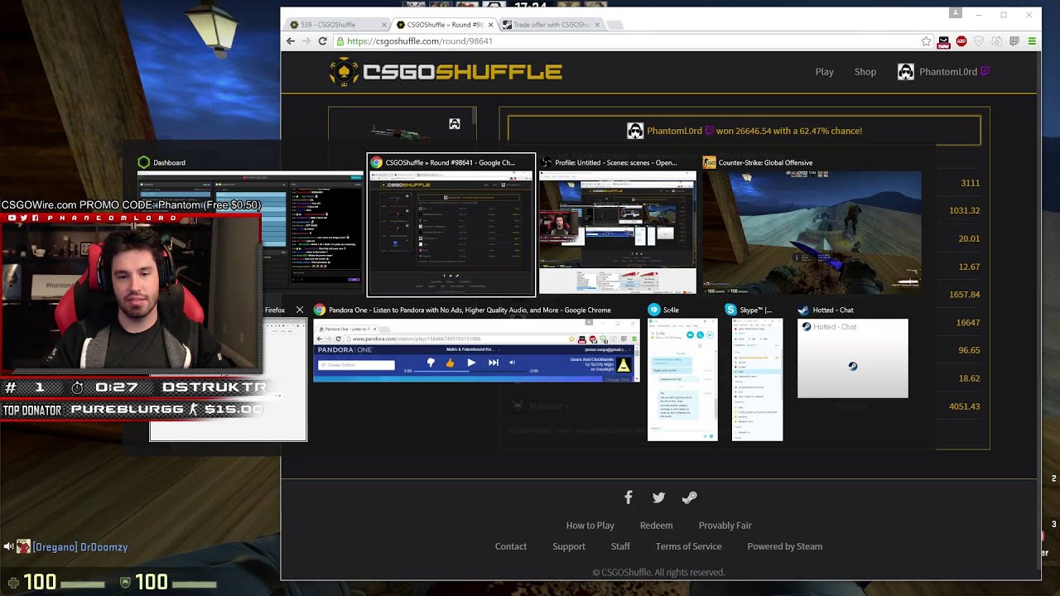Click the skin card badge icon

[454, 124]
